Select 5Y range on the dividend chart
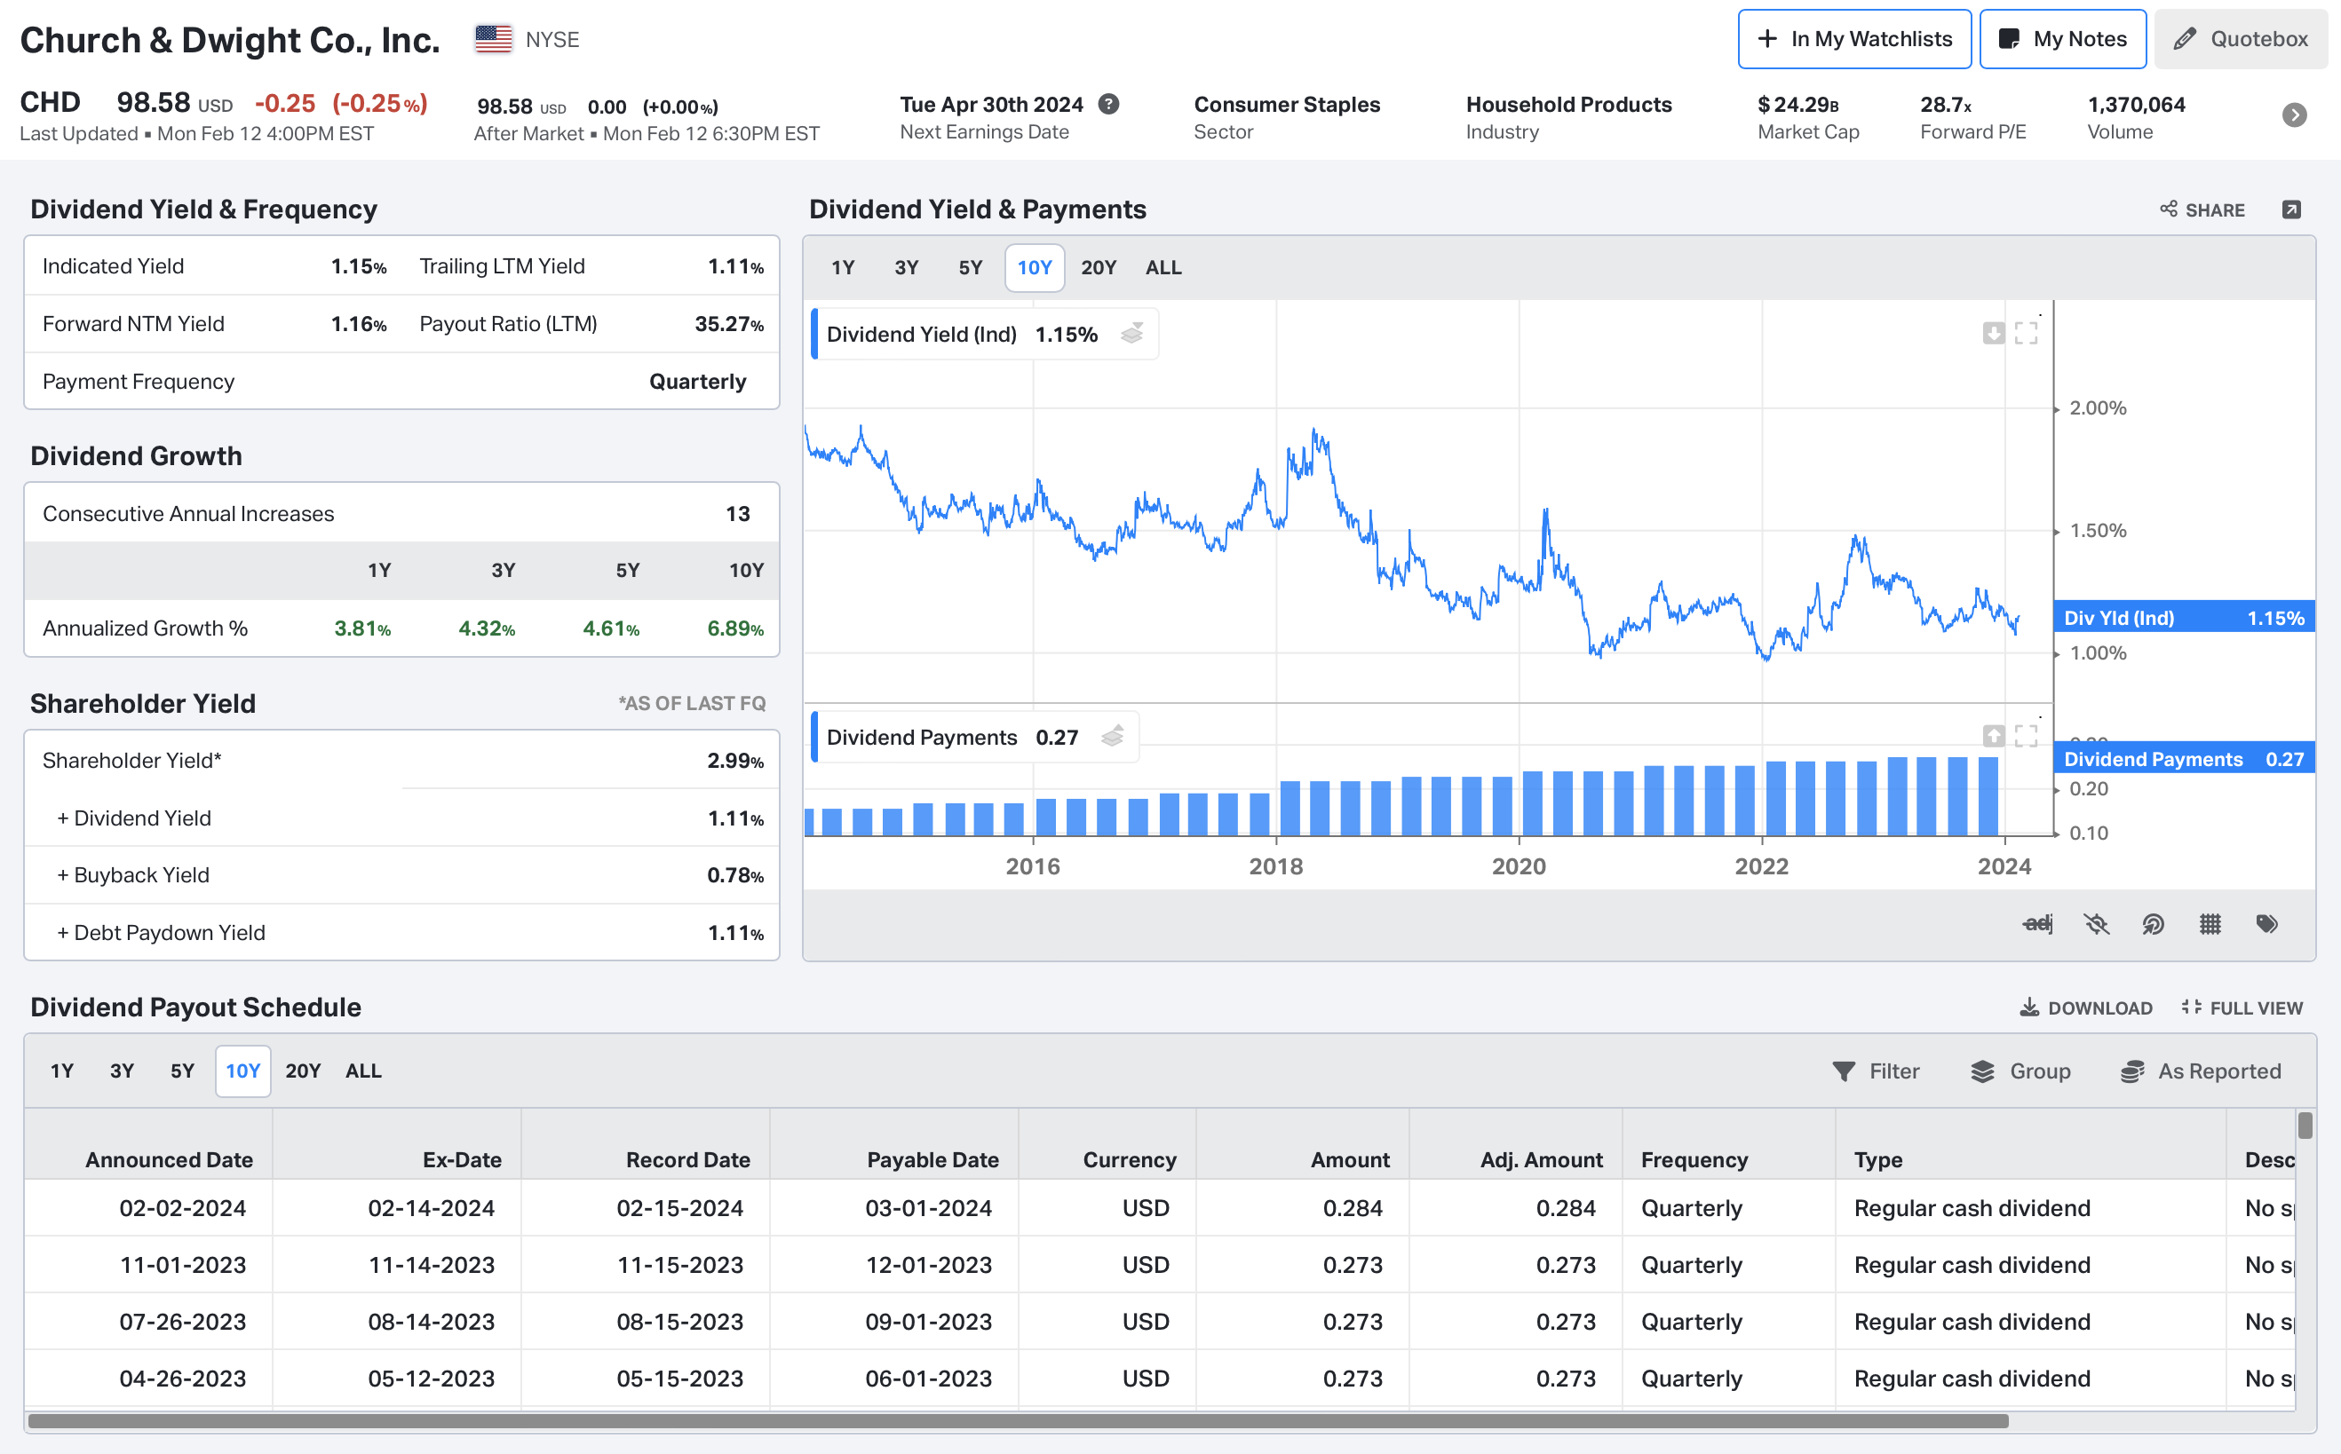 971,267
